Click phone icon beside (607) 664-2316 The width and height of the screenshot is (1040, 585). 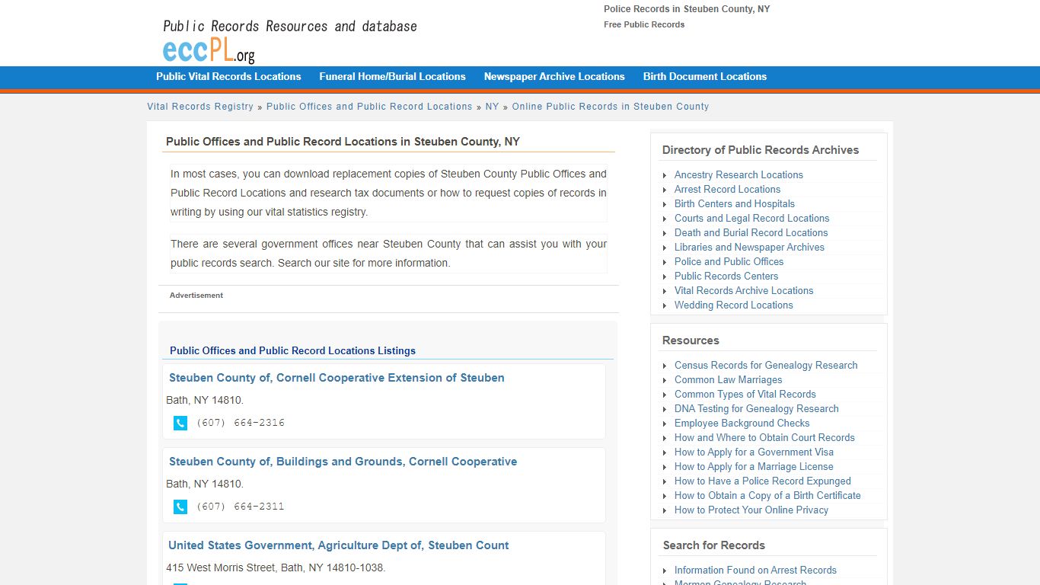[180, 423]
